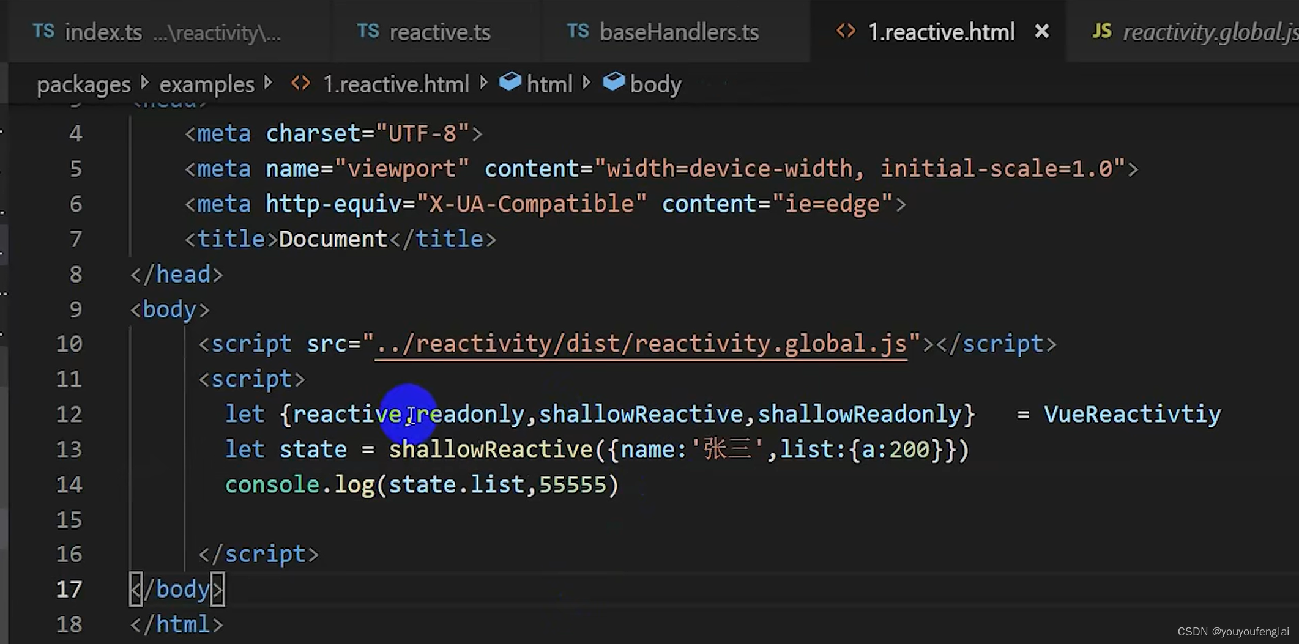Click the TS icon on baseHandlers.ts tab
Viewport: 1299px width, 644px height.
pyautogui.click(x=578, y=31)
